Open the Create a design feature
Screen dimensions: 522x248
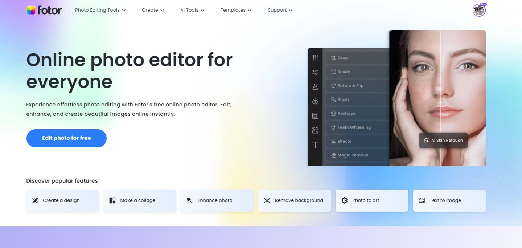(x=62, y=200)
